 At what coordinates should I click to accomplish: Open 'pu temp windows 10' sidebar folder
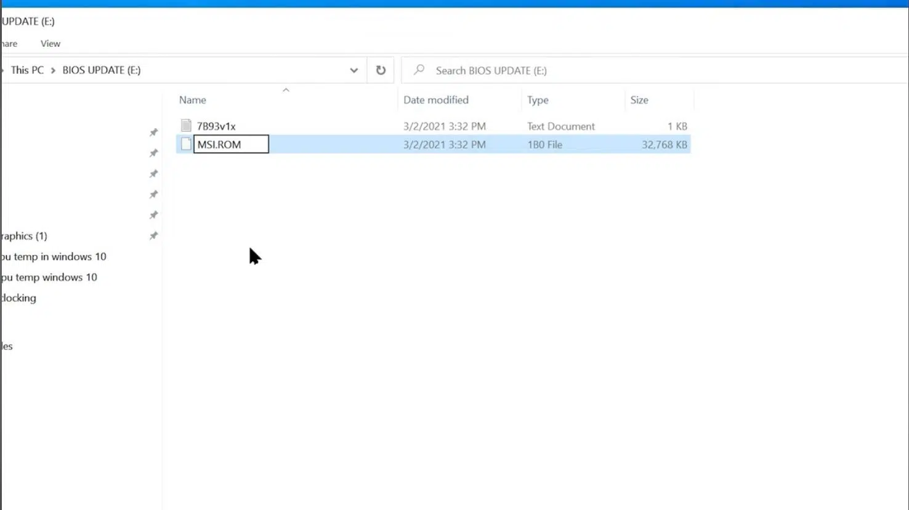49,277
